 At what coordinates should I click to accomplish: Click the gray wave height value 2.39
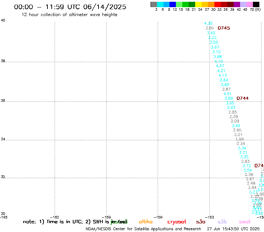click(249, 175)
